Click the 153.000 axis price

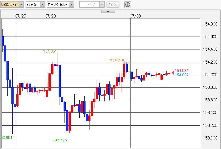click(210, 138)
